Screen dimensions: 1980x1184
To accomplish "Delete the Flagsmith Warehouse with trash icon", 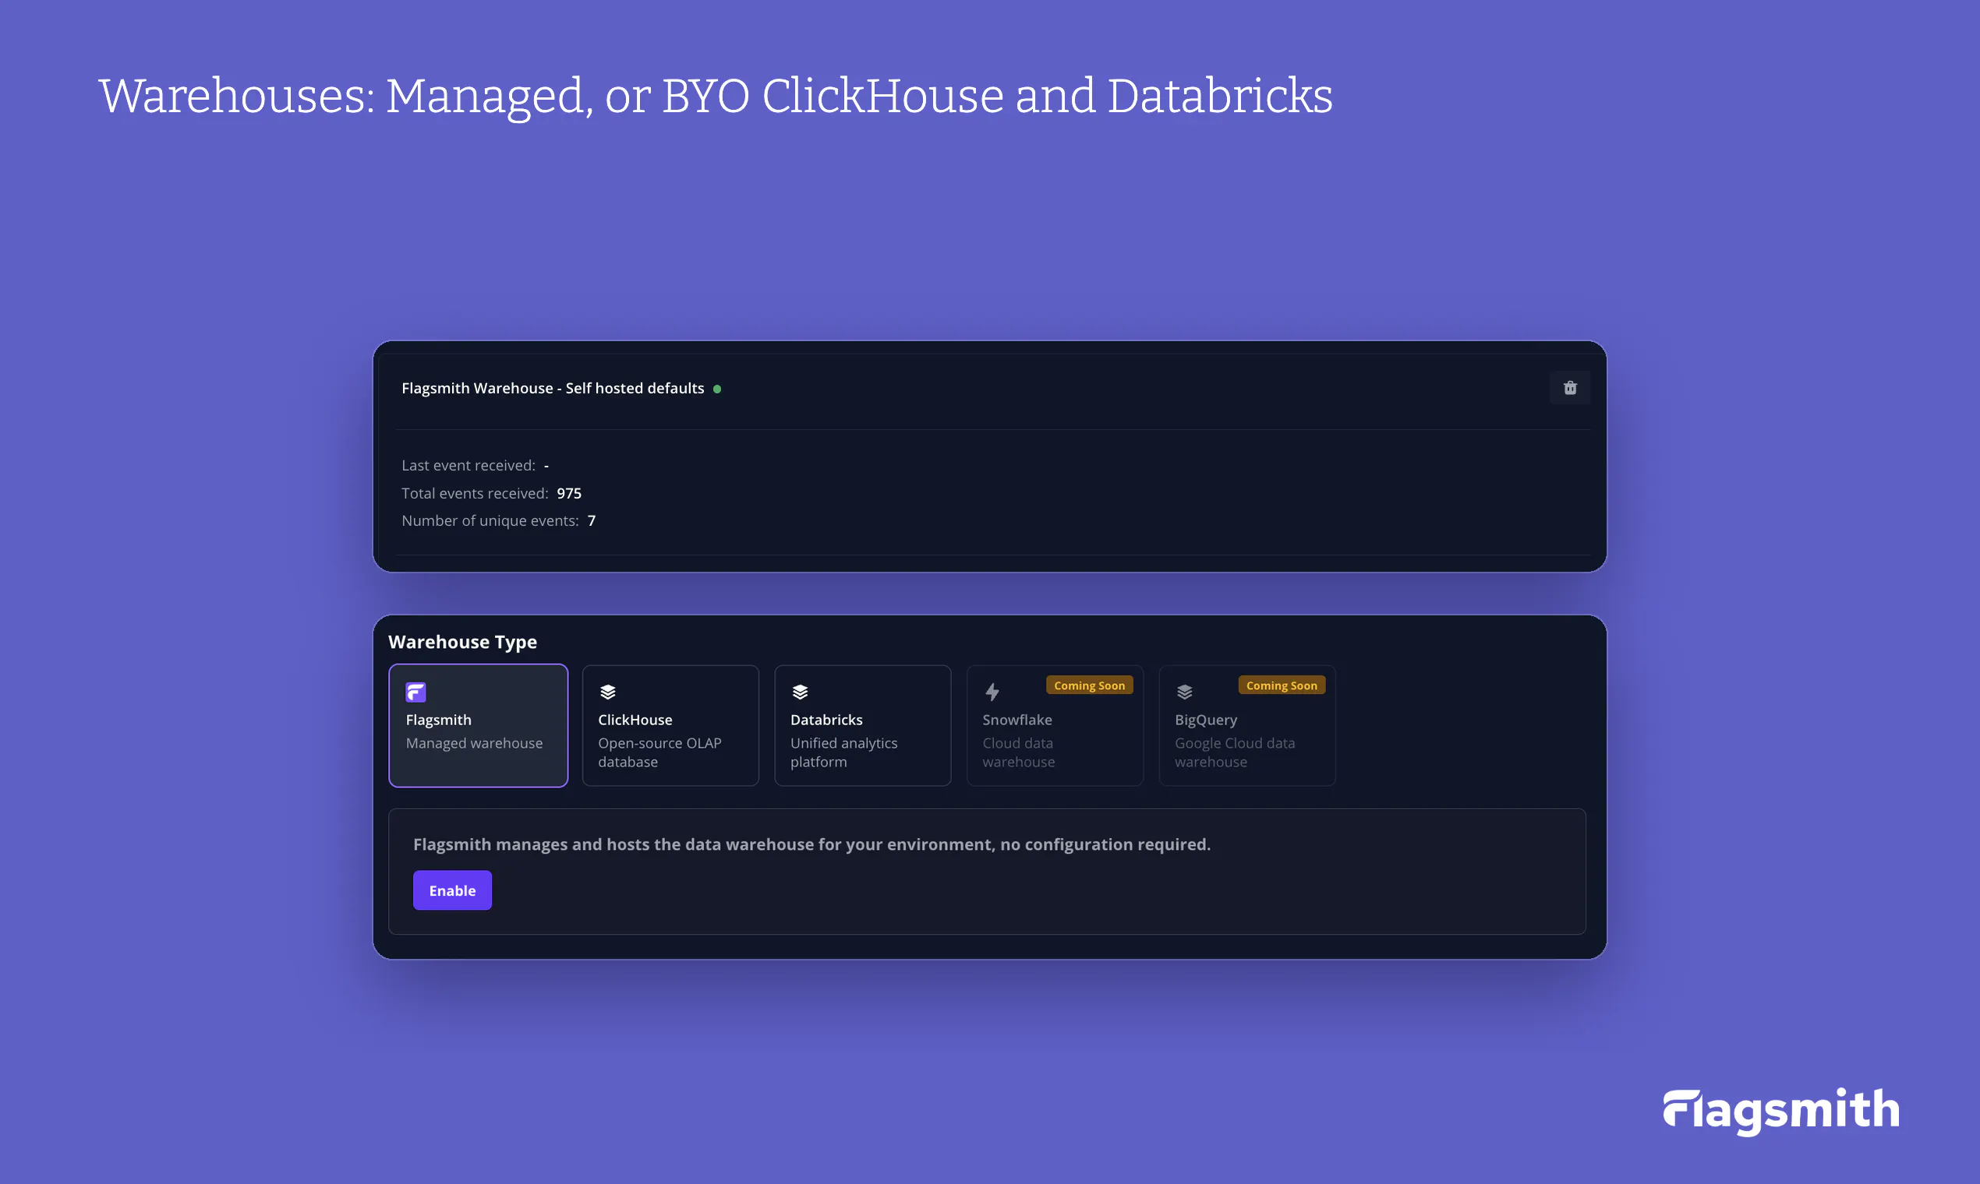I will pyautogui.click(x=1570, y=388).
